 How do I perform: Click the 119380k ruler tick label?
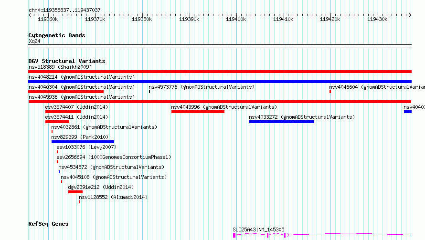tap(142, 19)
